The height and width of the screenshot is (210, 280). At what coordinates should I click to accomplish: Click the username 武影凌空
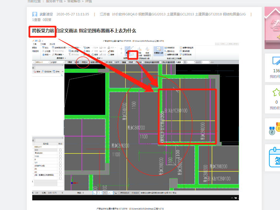click(x=46, y=14)
